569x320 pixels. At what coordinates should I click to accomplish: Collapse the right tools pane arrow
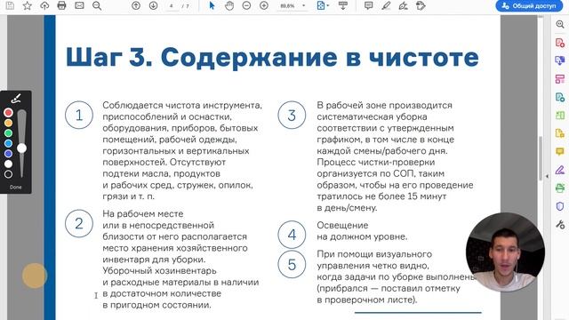[548, 176]
